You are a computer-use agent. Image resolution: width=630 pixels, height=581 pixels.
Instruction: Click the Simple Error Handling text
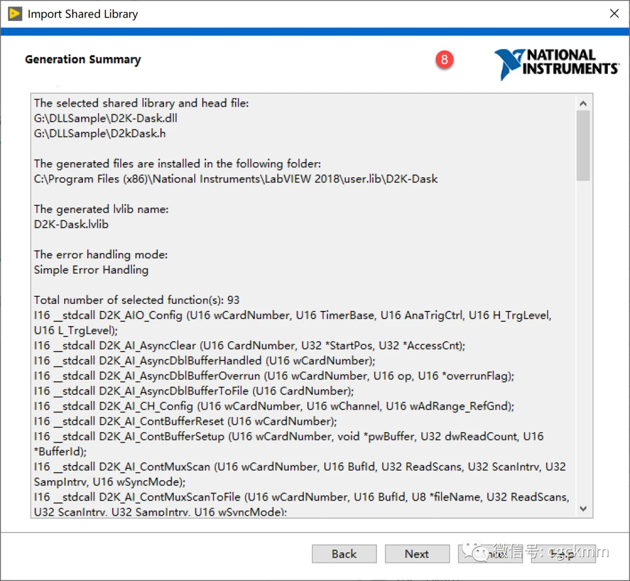91,269
